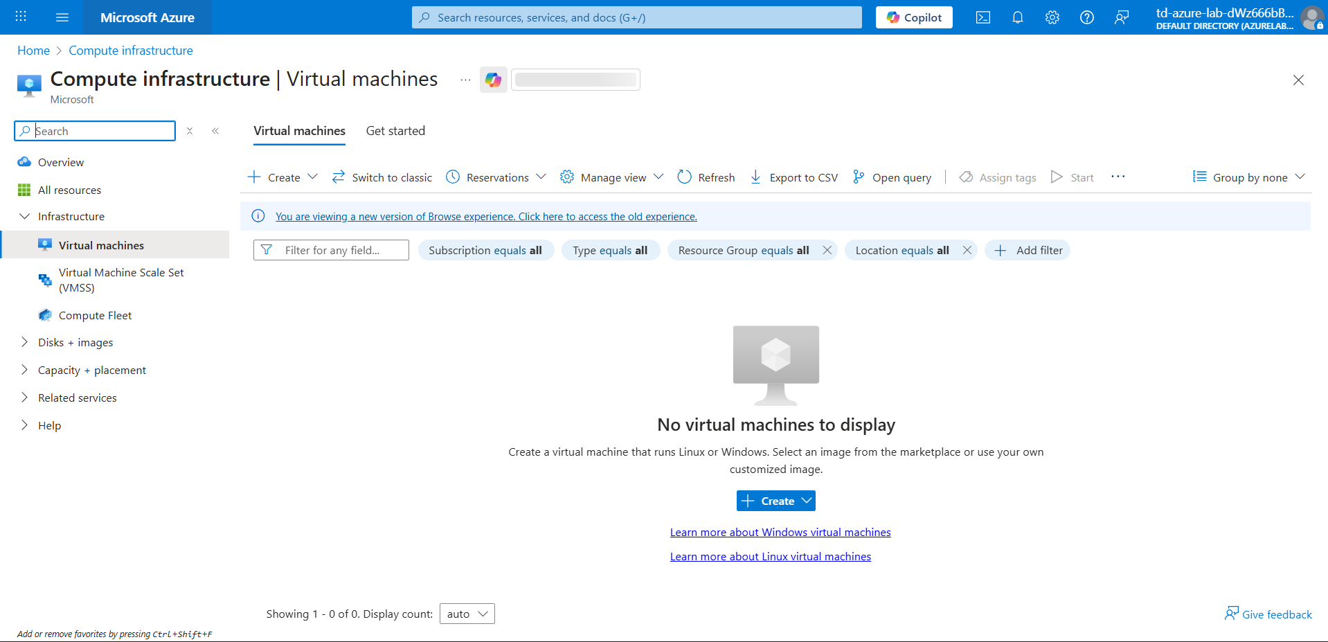Collapse the left sidebar

pyautogui.click(x=215, y=130)
